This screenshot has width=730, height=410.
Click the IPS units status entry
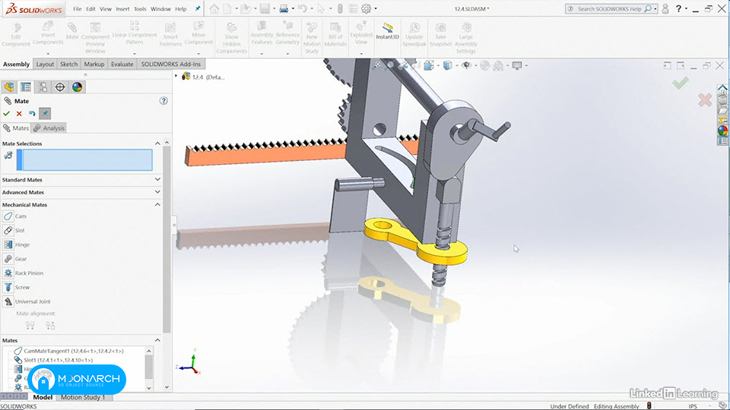(693, 405)
